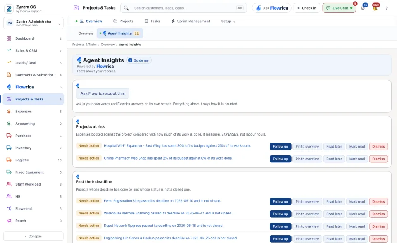
Task: Click the Check in button
Action: pyautogui.click(x=307, y=8)
